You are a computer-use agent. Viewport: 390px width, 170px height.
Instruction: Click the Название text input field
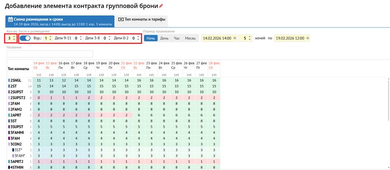click(50, 54)
